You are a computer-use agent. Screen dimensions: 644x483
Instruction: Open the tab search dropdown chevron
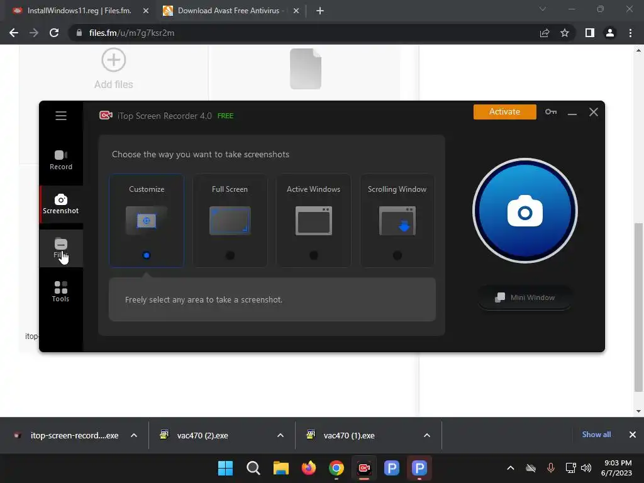pyautogui.click(x=543, y=9)
